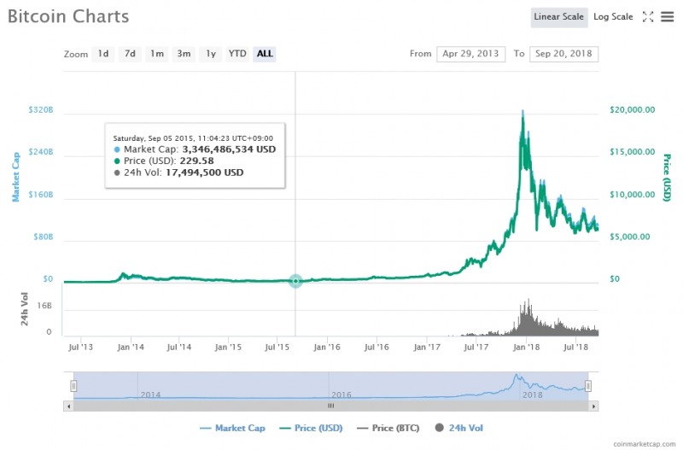Click the coinmarketcap.com credit link

point(645,444)
